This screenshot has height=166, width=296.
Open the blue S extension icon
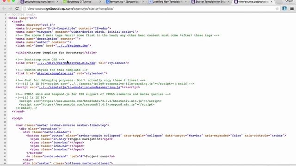pyautogui.click(x=284, y=8)
